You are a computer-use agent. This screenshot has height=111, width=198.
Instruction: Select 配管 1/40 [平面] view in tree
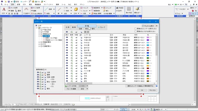pyautogui.click(x=51, y=38)
